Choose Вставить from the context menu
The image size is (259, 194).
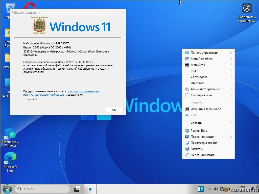click(208, 103)
